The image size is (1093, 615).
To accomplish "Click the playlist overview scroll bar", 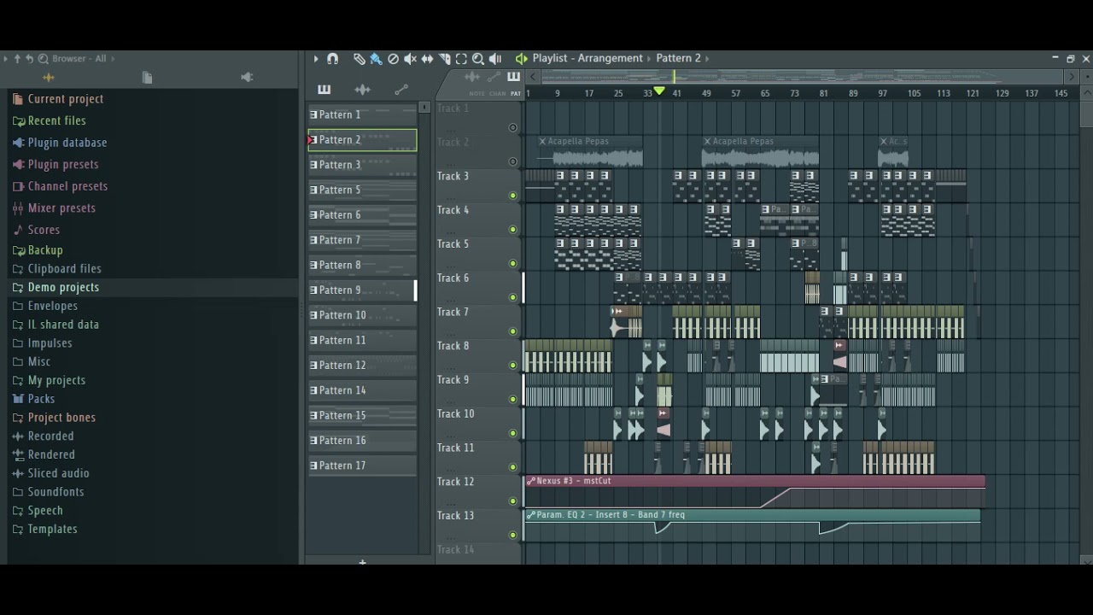I will click(803, 77).
